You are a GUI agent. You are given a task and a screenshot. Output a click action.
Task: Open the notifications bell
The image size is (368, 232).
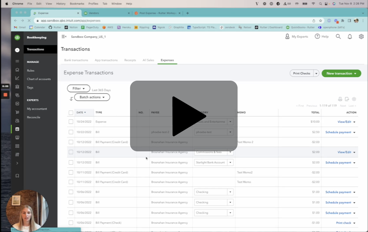pyautogui.click(x=350, y=36)
